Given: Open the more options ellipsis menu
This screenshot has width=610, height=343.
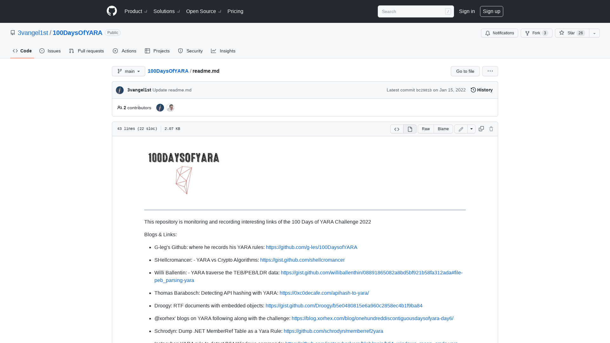Looking at the screenshot, I should click(x=490, y=71).
